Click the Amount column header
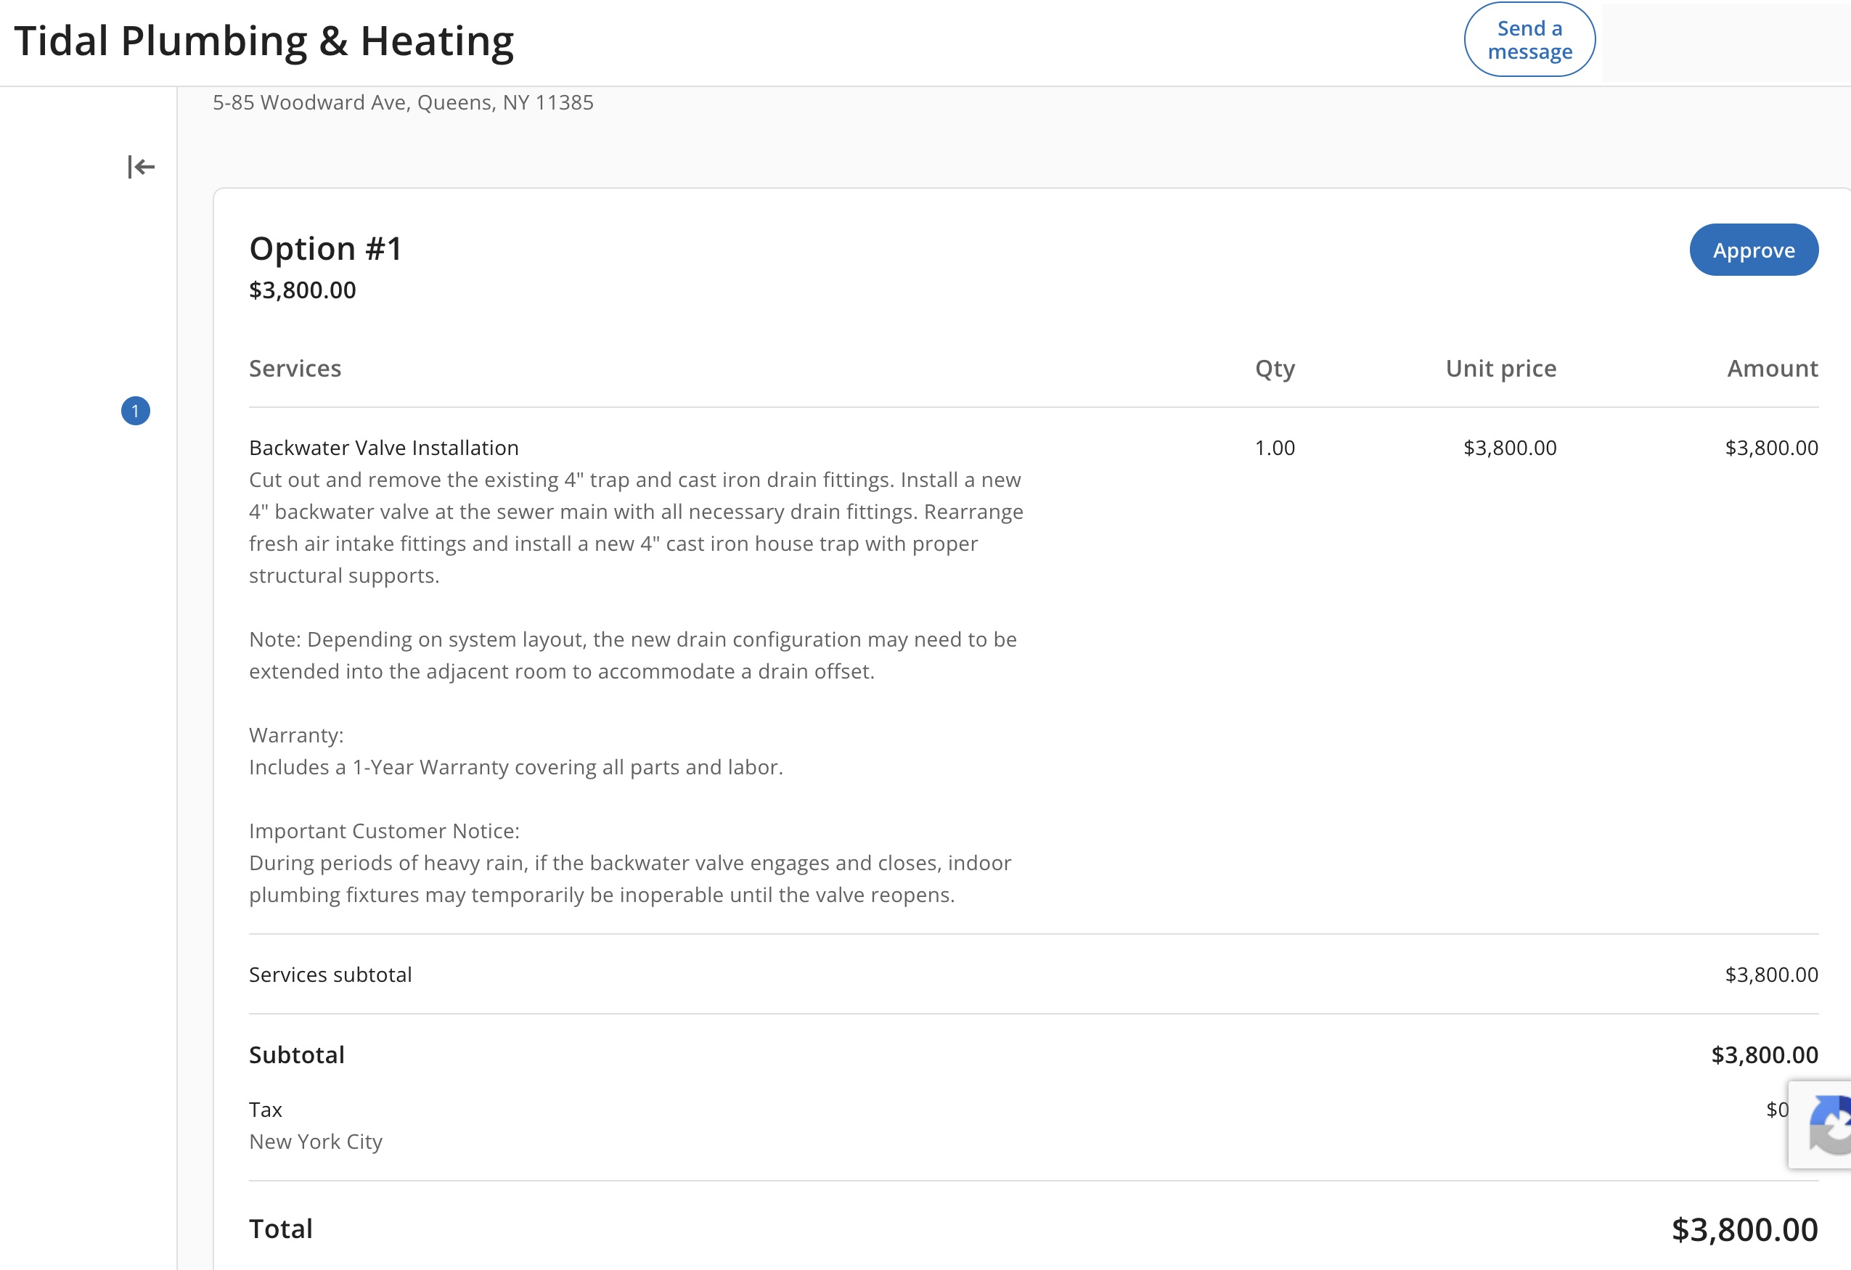Image resolution: width=1851 pixels, height=1270 pixels. pos(1773,369)
